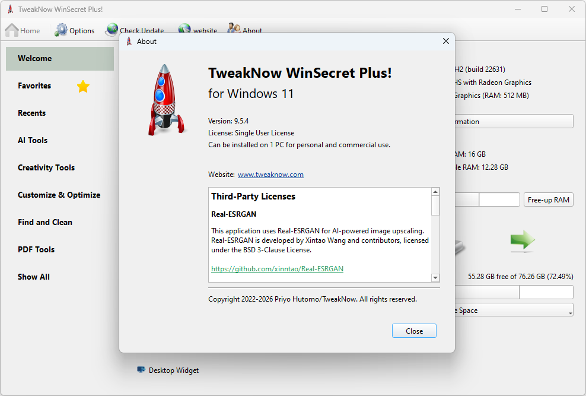
Task: Click the Desktop Widget monitor icon
Action: 141,370
